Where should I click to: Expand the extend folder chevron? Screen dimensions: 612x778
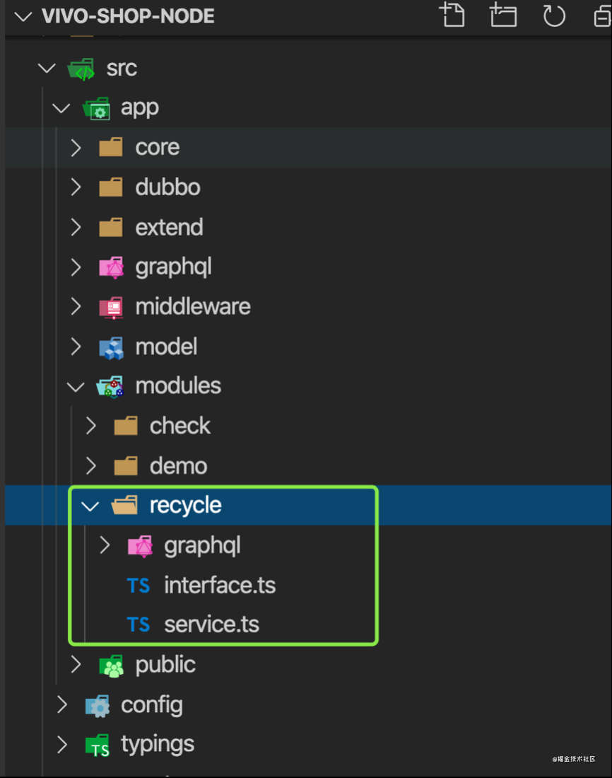point(76,227)
